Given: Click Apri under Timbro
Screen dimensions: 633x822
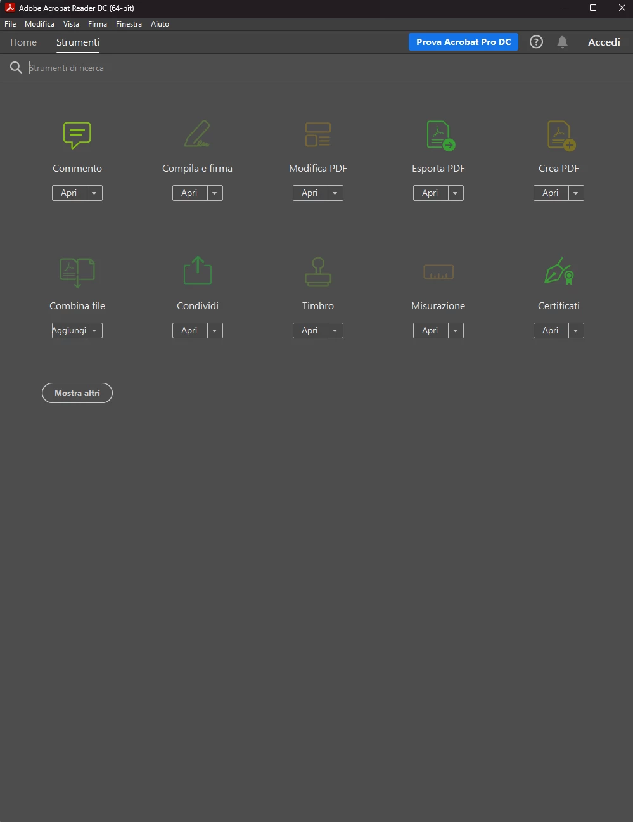Looking at the screenshot, I should pos(310,330).
